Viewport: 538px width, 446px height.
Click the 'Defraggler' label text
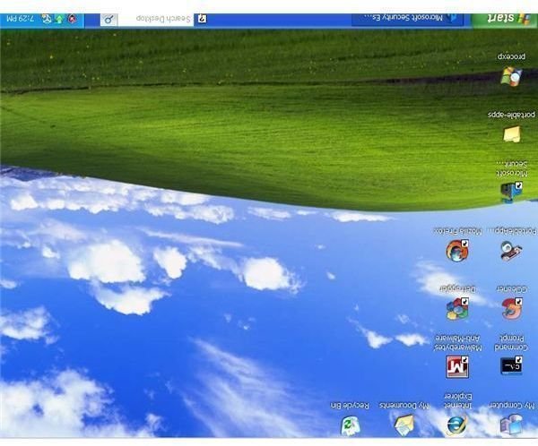[x=457, y=289]
